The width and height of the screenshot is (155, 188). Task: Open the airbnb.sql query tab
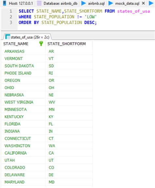(x=93, y=3)
